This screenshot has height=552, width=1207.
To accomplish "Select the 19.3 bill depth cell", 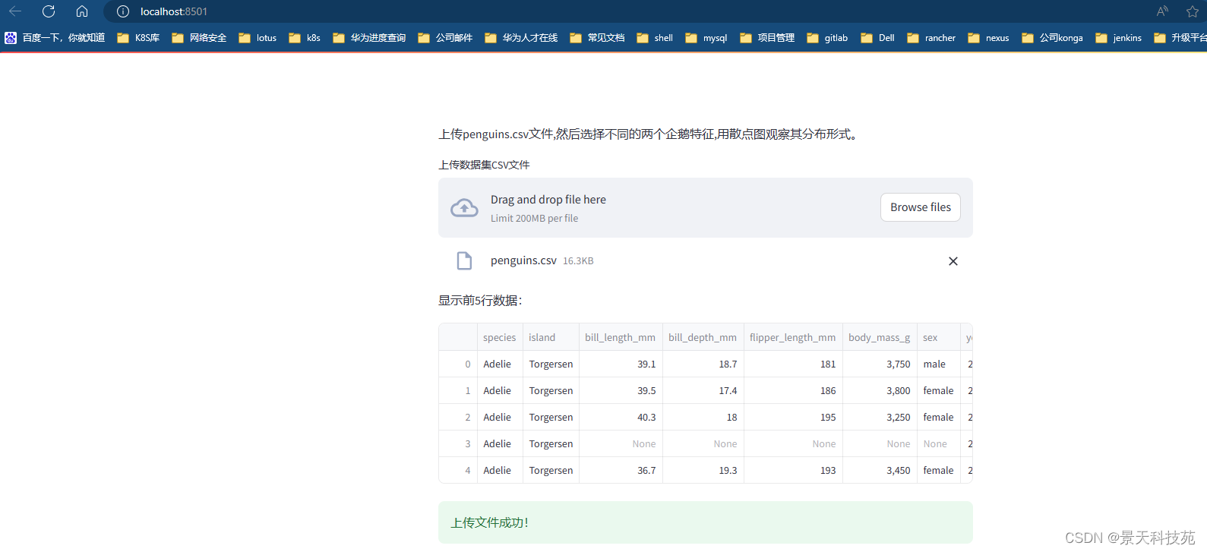I will pos(703,471).
